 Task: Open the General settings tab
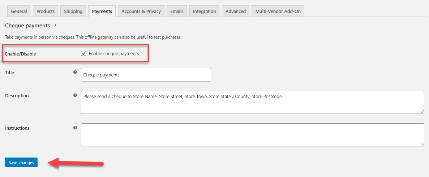[x=19, y=11]
